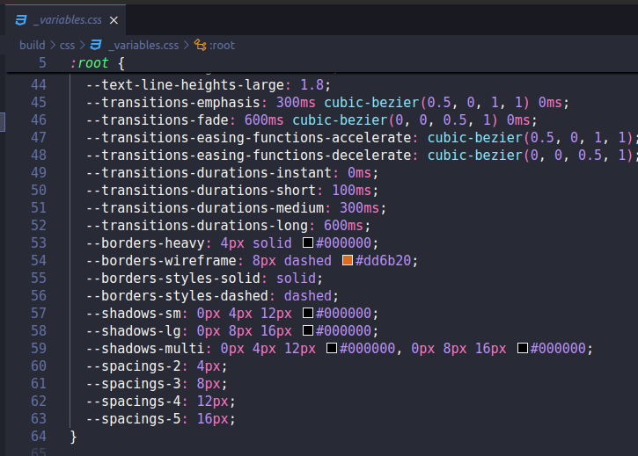The width and height of the screenshot is (638, 456).
Task: Click the --shadows-lg variable name
Action: (x=134, y=331)
